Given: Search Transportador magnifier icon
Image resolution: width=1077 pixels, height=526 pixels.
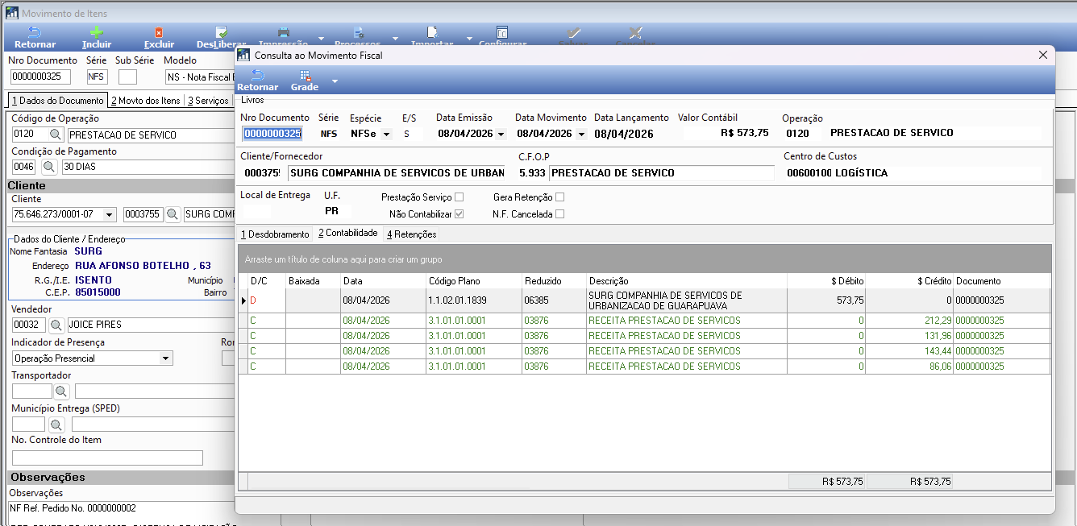Looking at the screenshot, I should click(62, 391).
